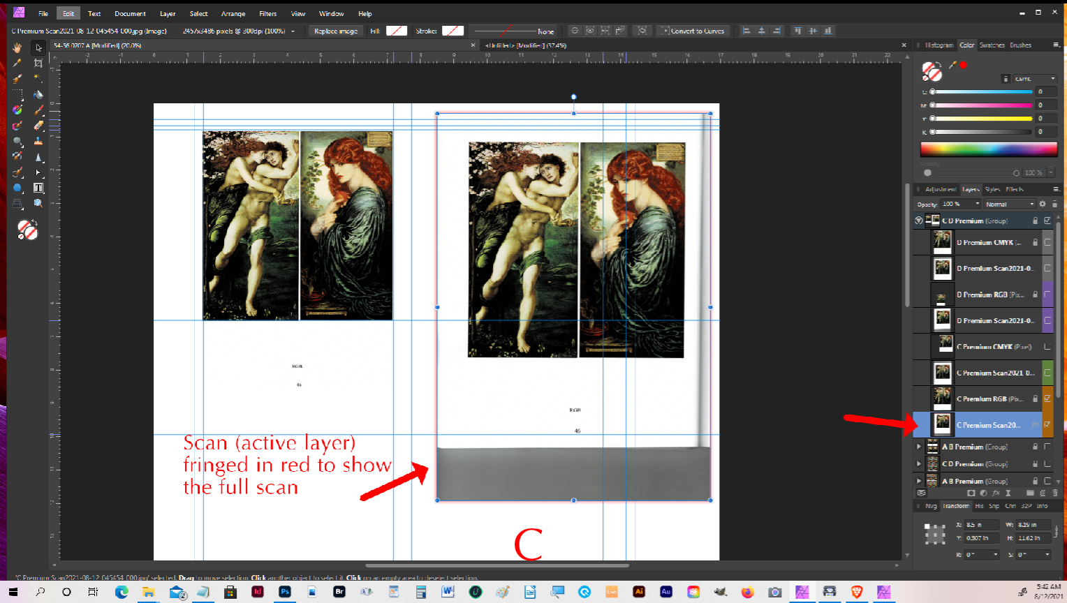Click the color spectrum bar
The height and width of the screenshot is (603, 1067).
[x=989, y=149]
